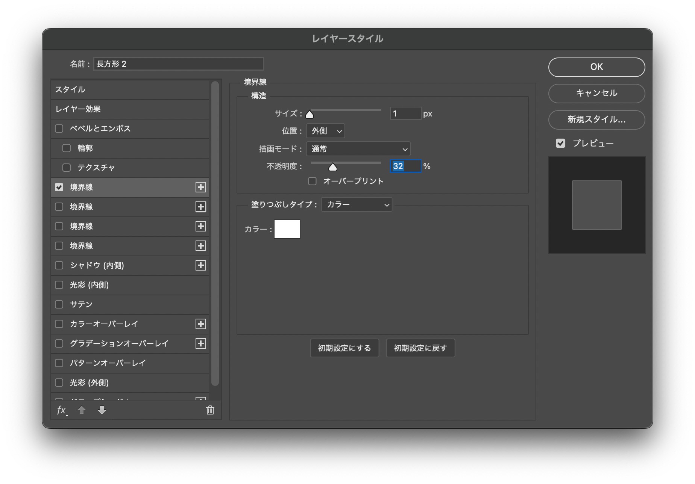Click the サイズ px value field
The width and height of the screenshot is (695, 484).
click(405, 113)
